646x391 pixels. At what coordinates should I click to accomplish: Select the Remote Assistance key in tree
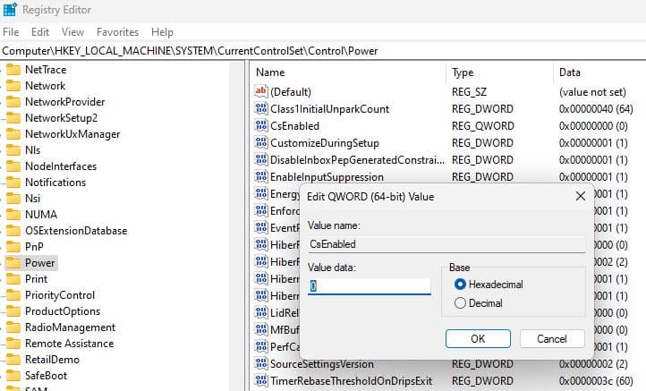69,344
